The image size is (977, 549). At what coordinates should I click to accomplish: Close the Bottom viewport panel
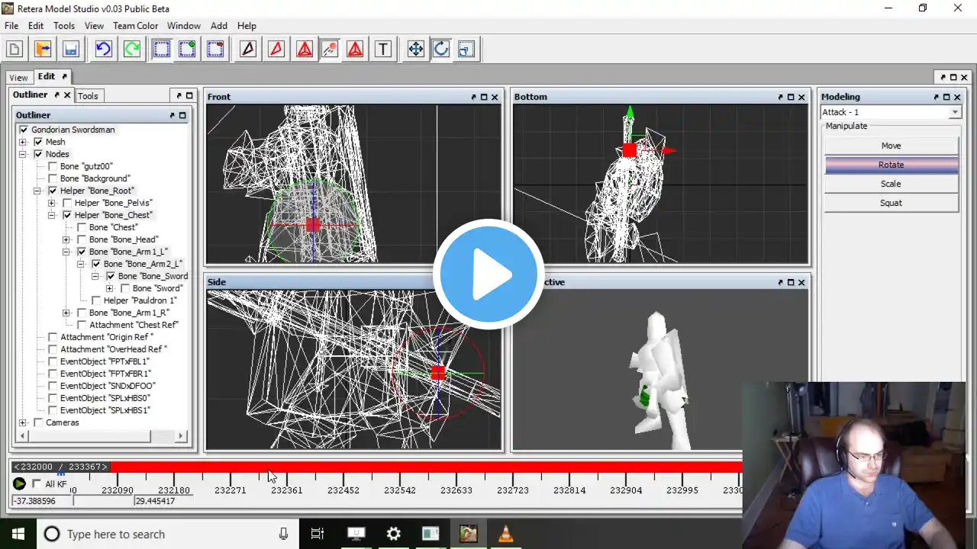(801, 97)
